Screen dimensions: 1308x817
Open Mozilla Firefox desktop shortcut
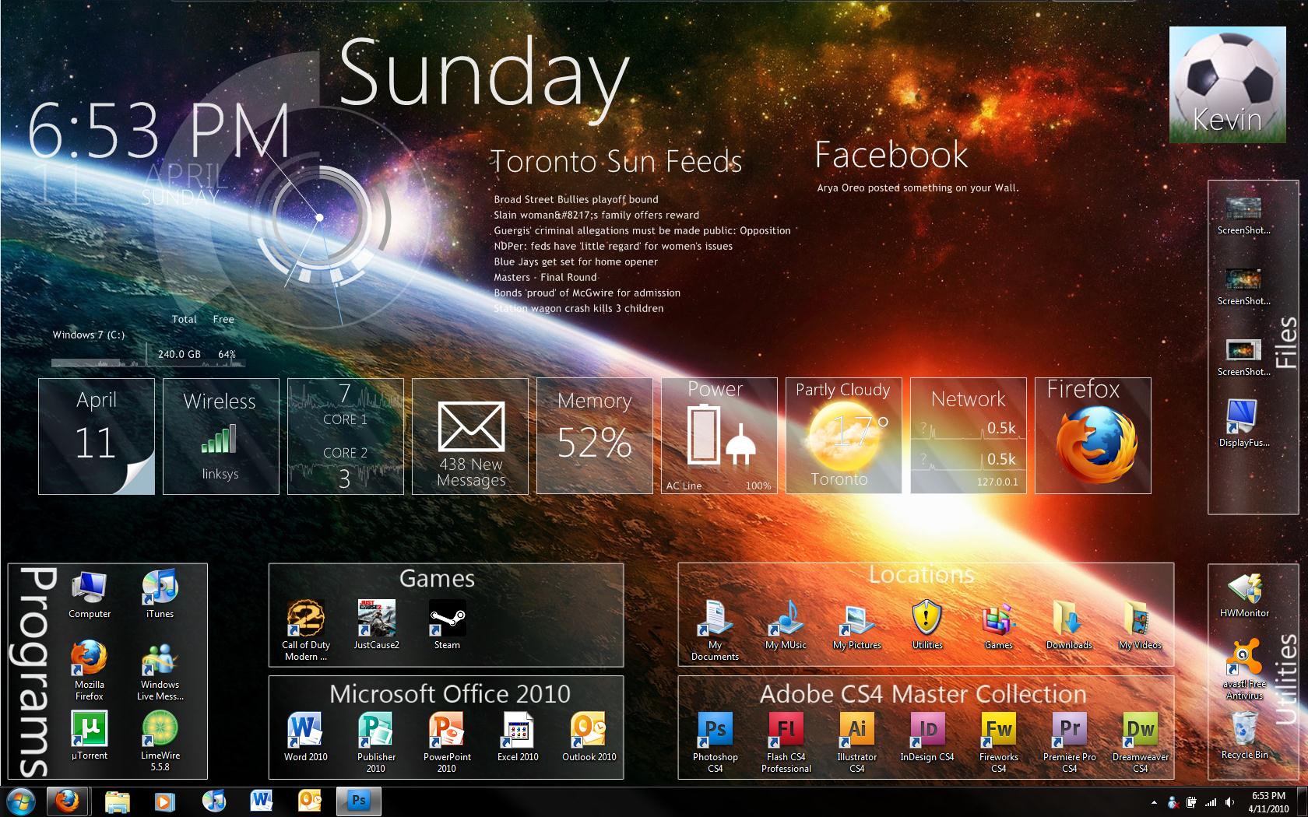tap(89, 671)
